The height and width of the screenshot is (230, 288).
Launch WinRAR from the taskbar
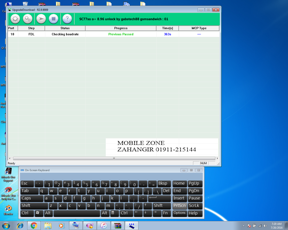point(118,226)
